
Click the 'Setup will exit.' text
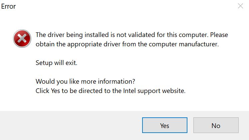tap(56, 63)
